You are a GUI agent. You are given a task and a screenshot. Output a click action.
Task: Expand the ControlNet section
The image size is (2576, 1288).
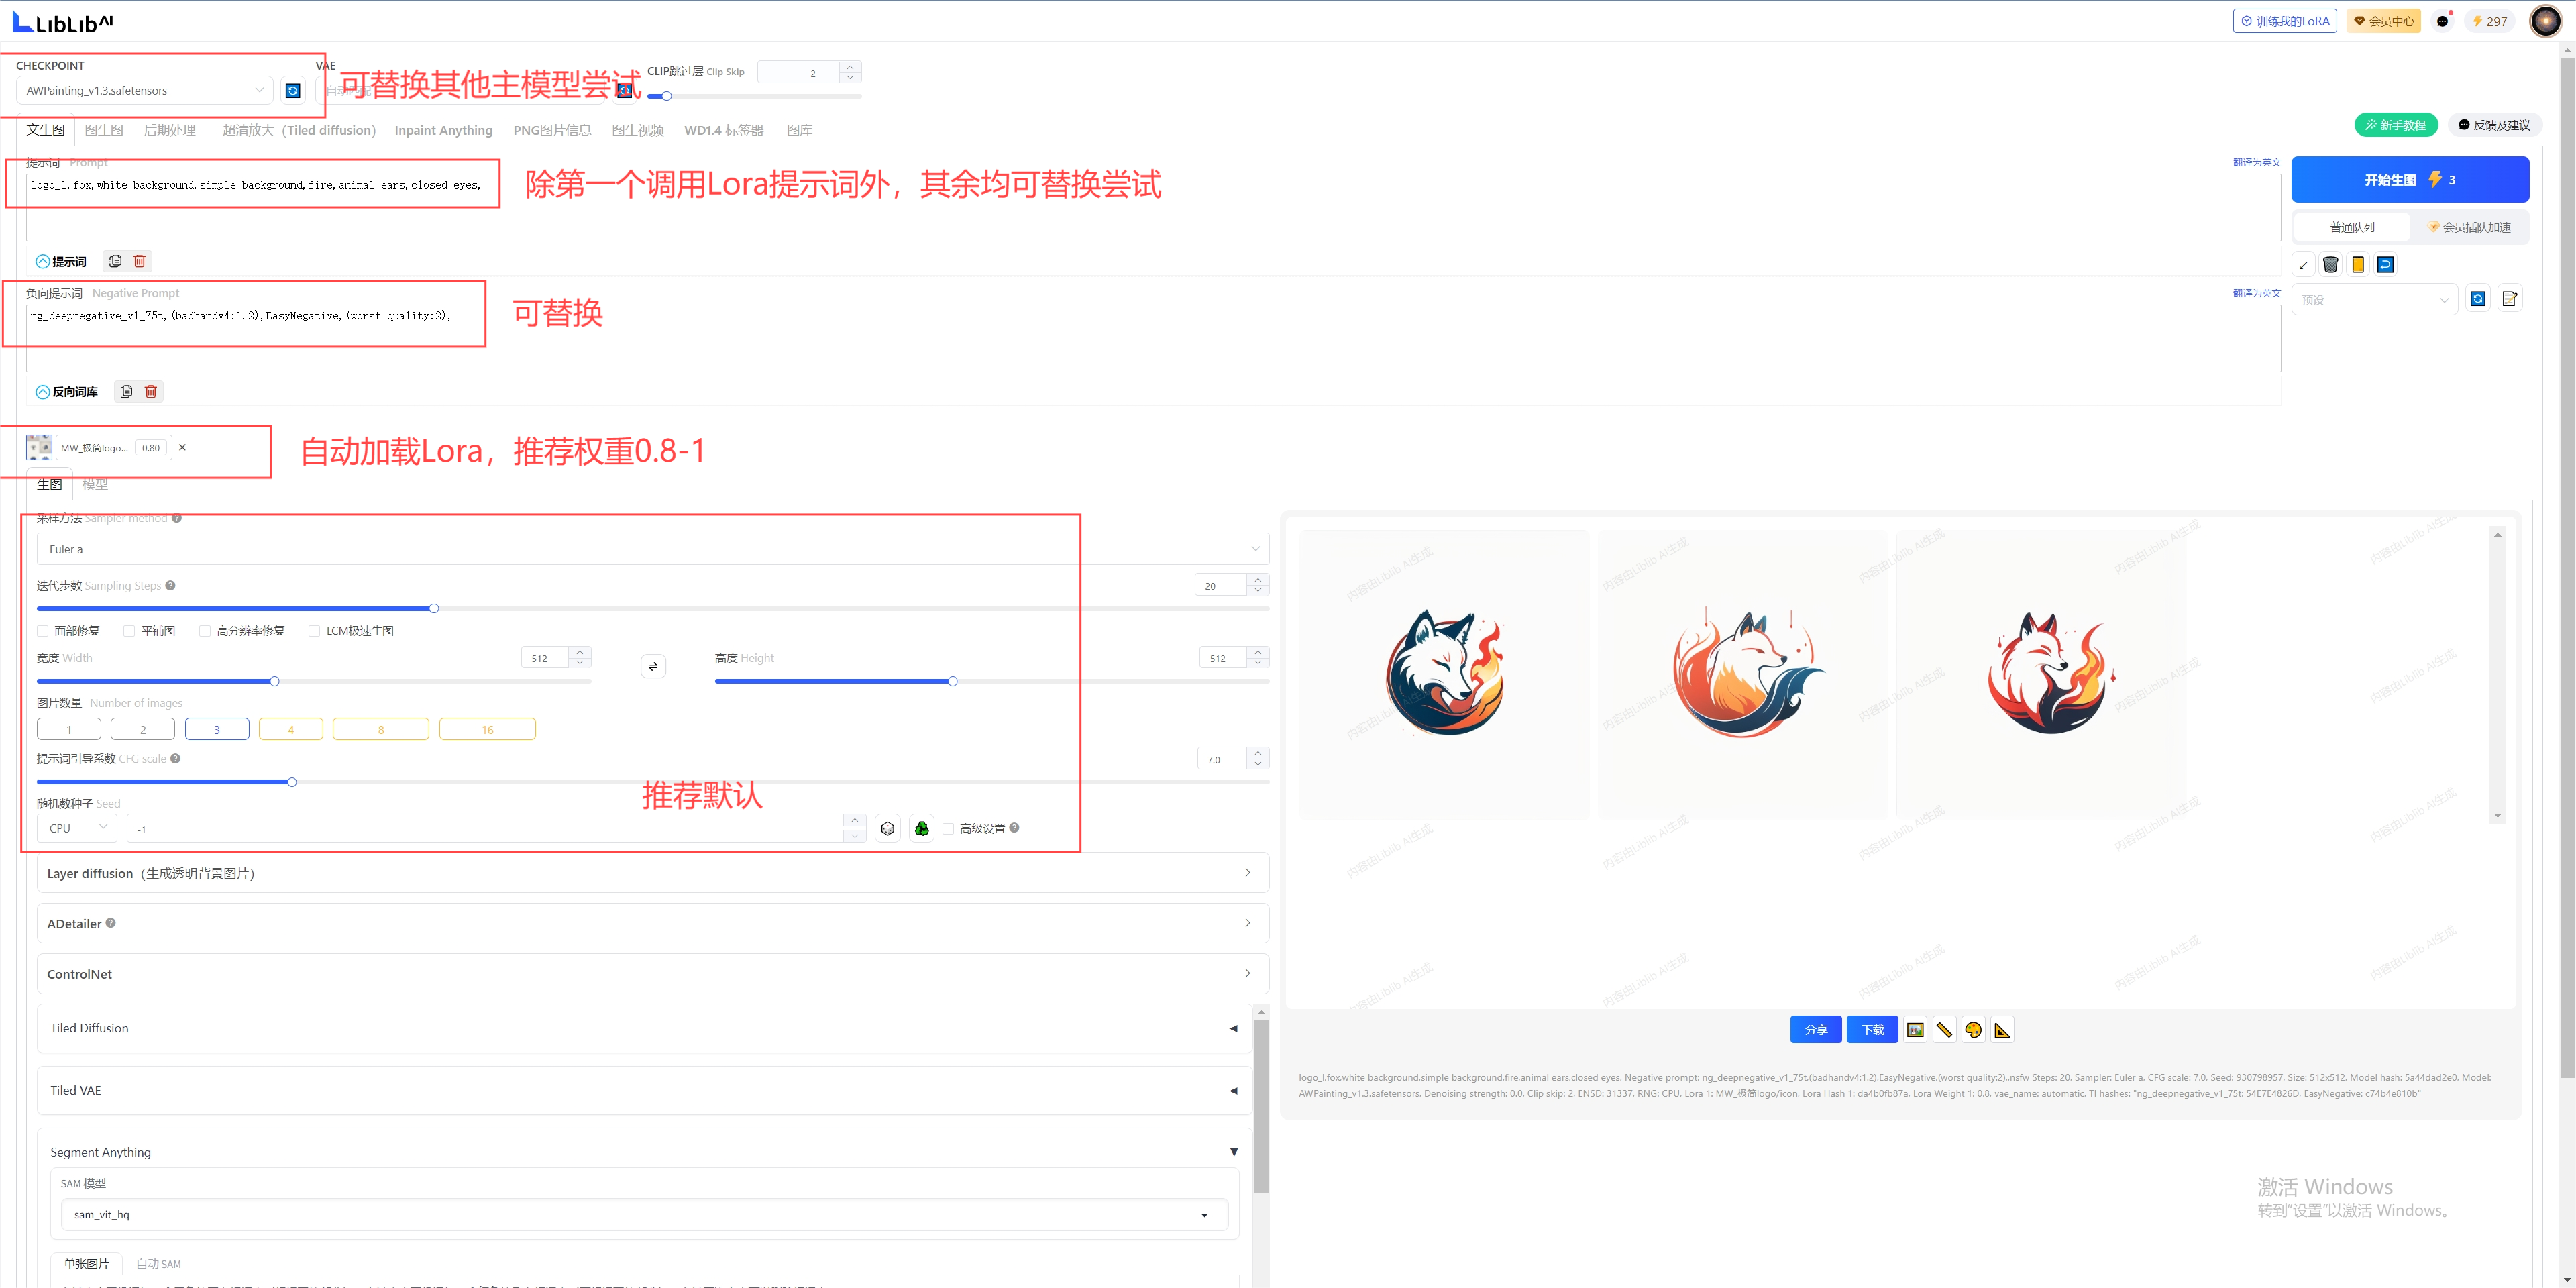[x=653, y=974]
